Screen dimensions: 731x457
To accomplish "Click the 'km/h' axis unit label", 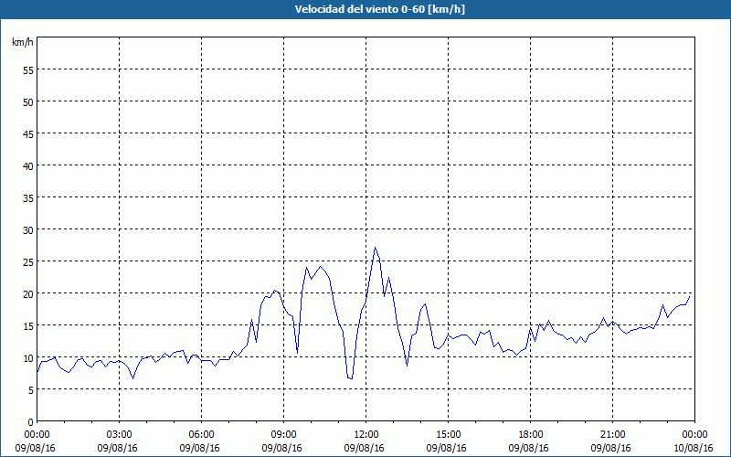I will pos(23,42).
